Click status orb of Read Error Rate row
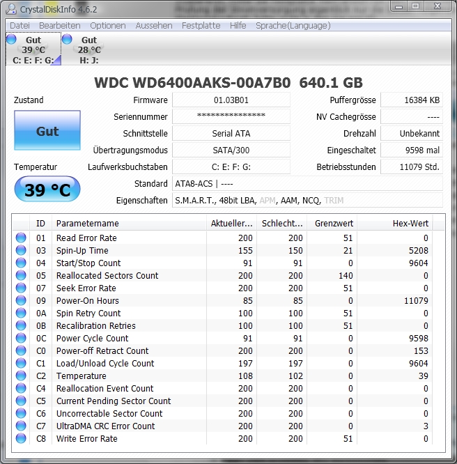The height and width of the screenshot is (464, 457). coord(21,238)
